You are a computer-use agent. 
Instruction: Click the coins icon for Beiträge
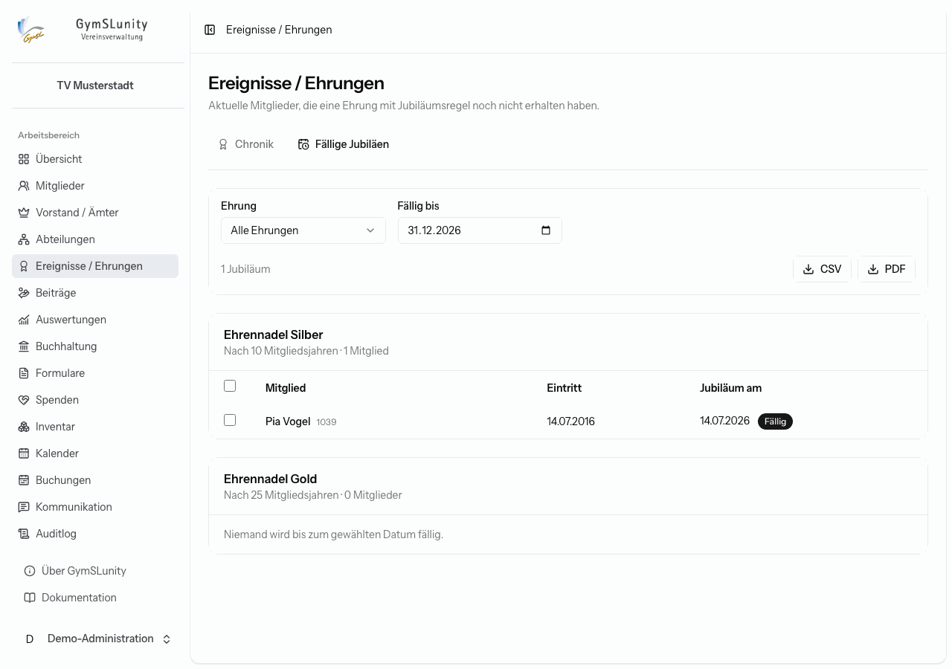pyautogui.click(x=24, y=293)
